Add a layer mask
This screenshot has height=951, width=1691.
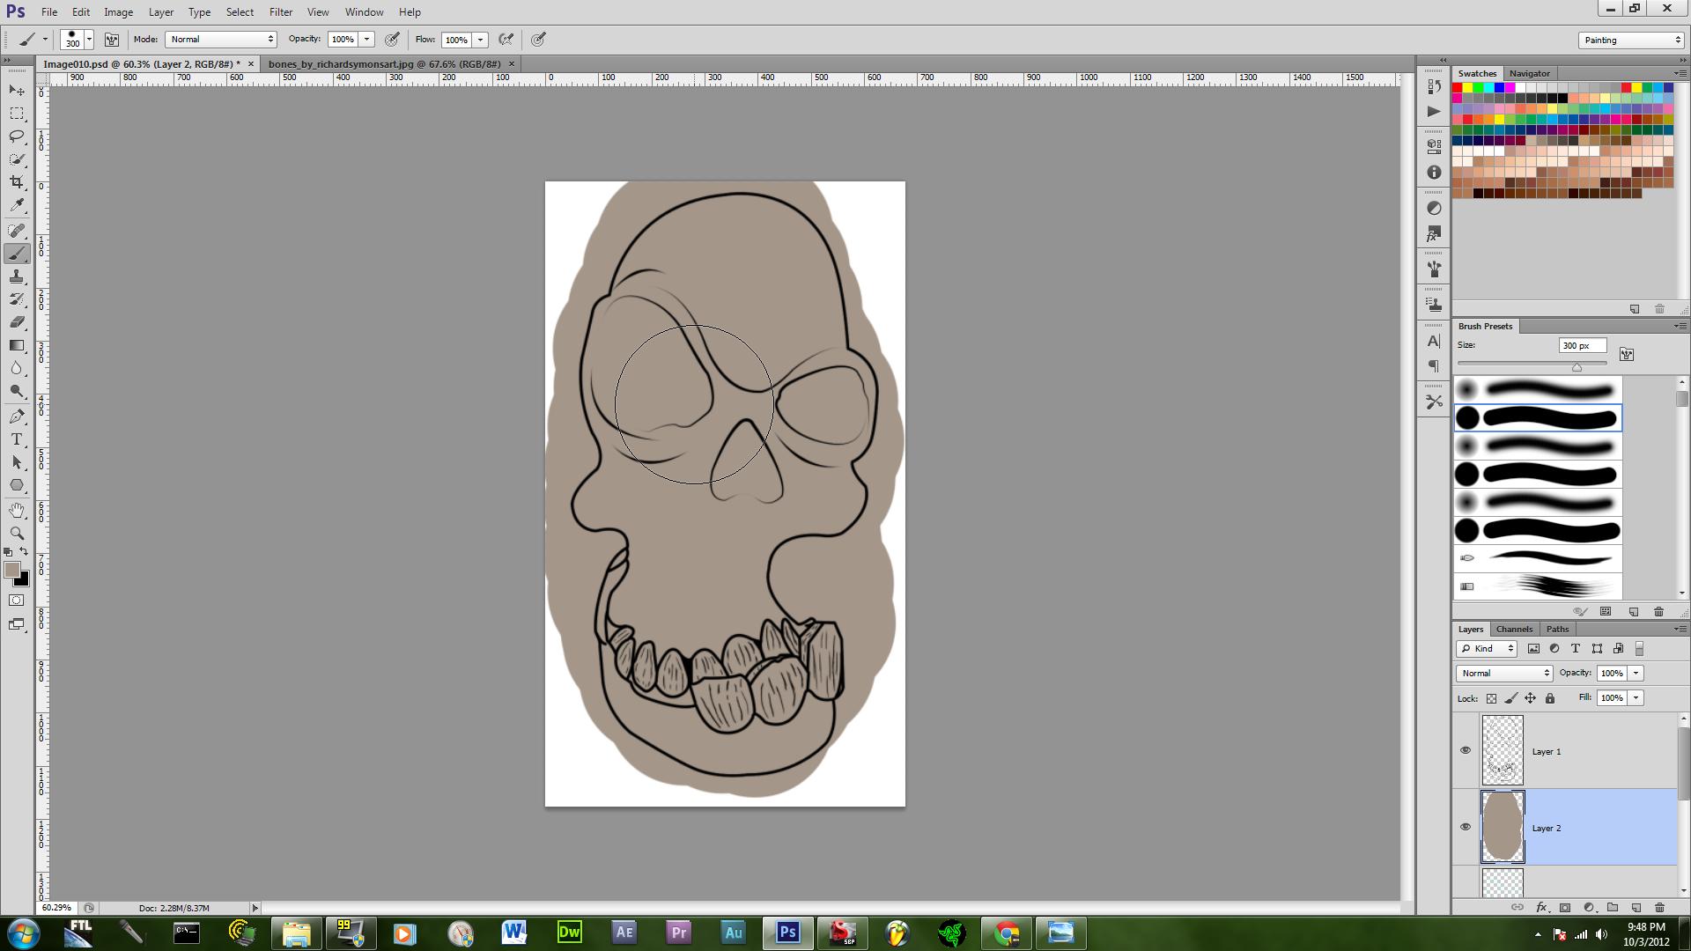point(1565,907)
